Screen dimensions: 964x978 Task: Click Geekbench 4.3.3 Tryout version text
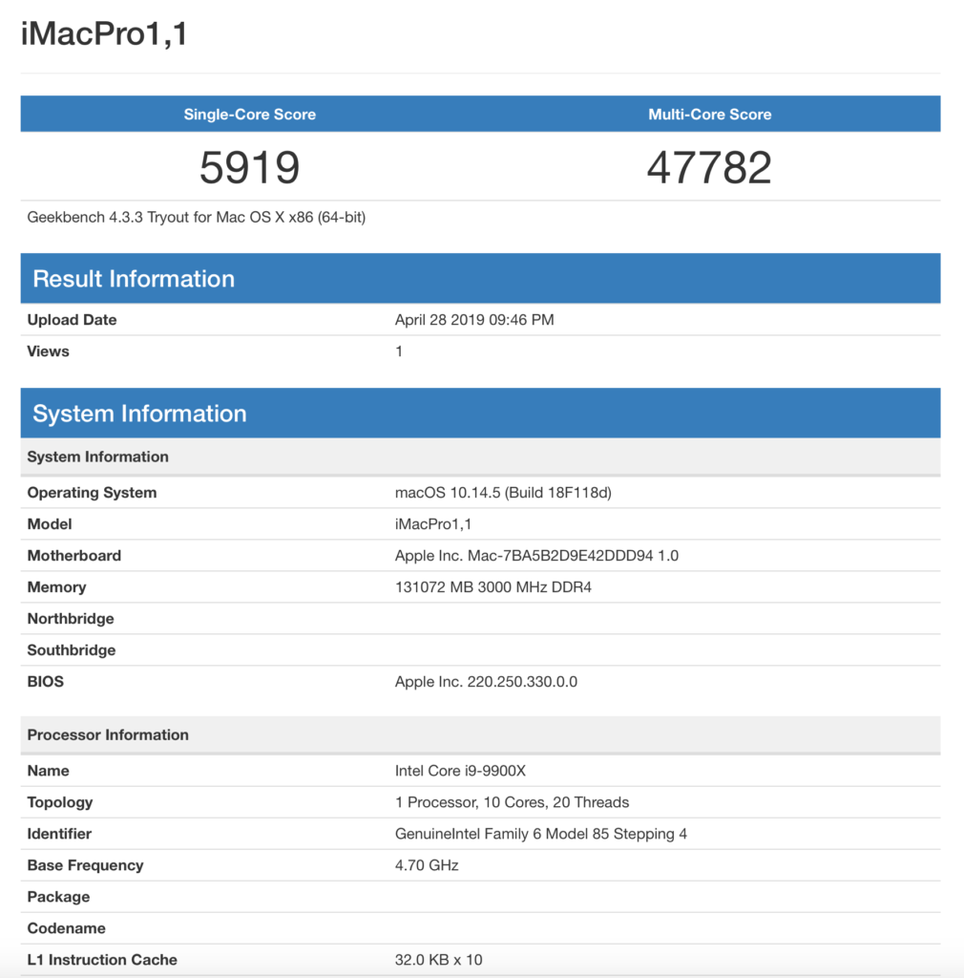click(197, 217)
